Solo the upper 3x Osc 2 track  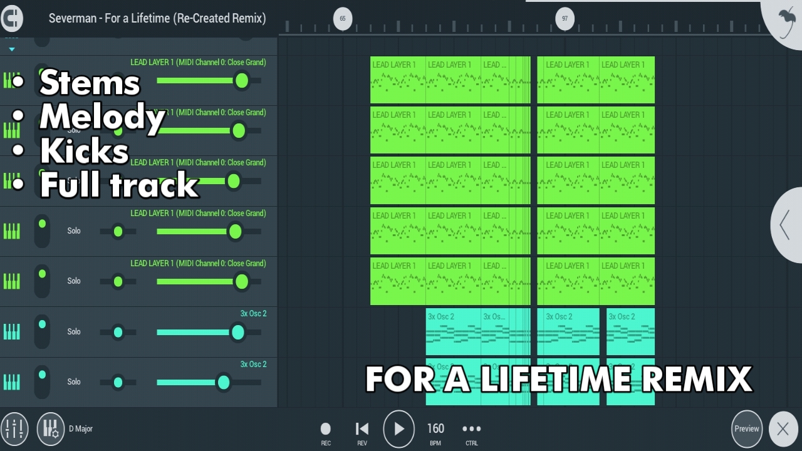[74, 332]
